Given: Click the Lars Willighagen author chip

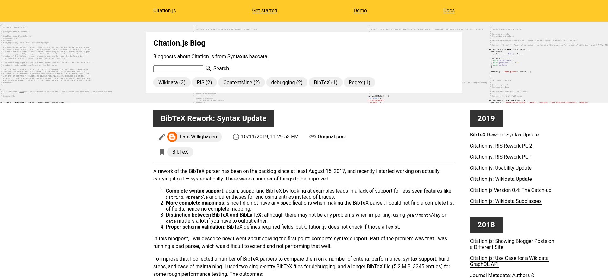Looking at the screenshot, I should coord(194,137).
